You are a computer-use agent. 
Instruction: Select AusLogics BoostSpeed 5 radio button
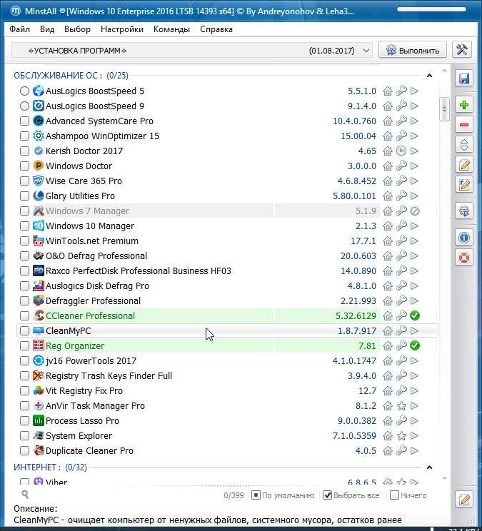pyautogui.click(x=24, y=91)
